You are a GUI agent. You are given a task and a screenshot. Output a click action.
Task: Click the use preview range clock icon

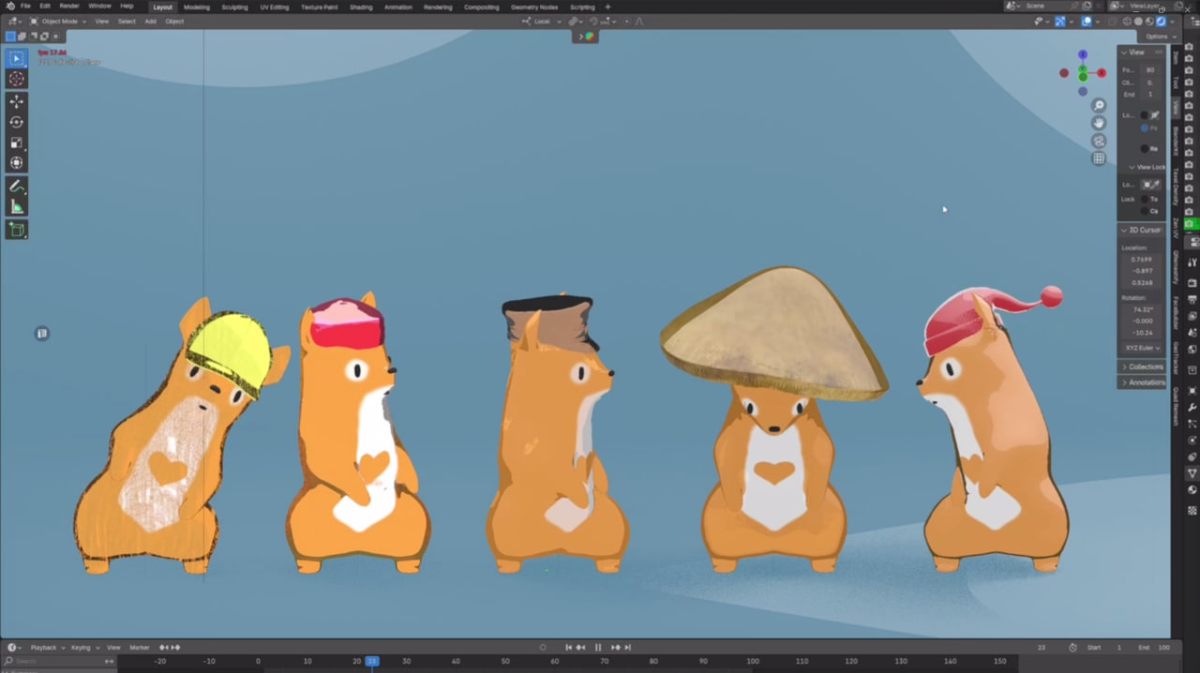coord(1072,647)
